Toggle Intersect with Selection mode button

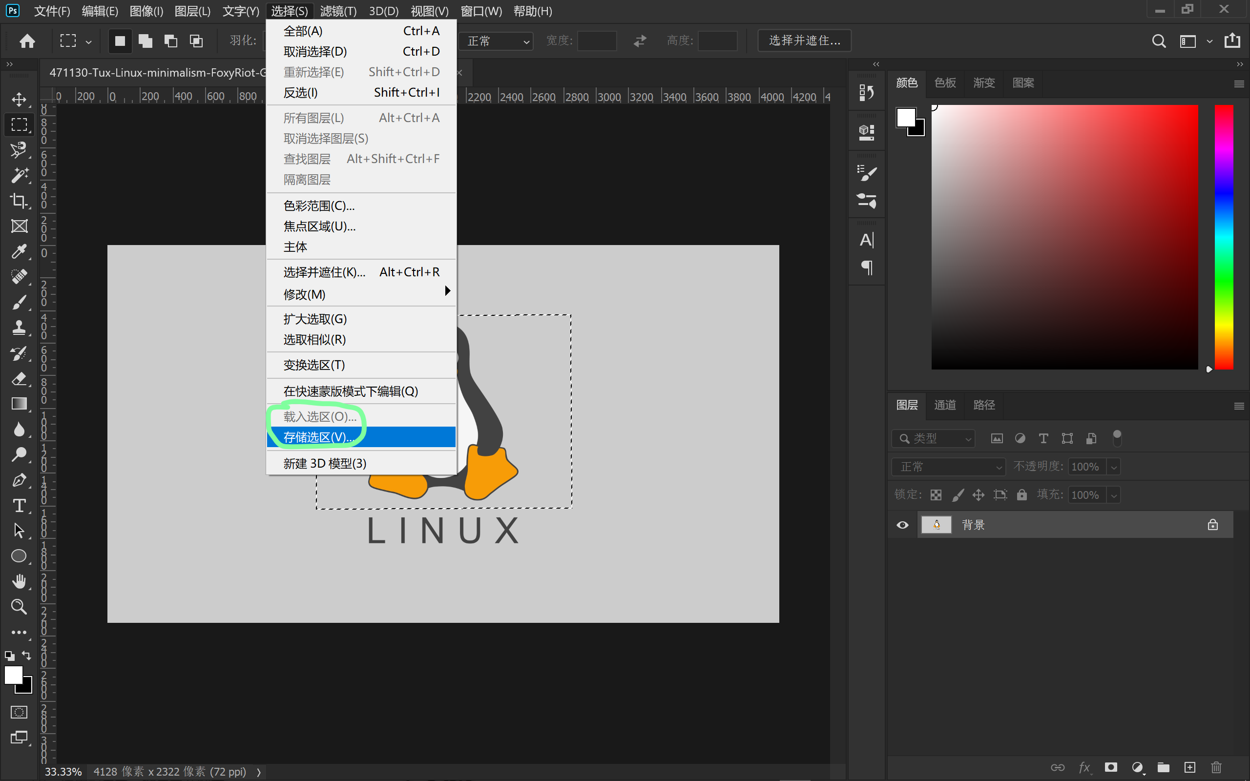pyautogui.click(x=196, y=41)
